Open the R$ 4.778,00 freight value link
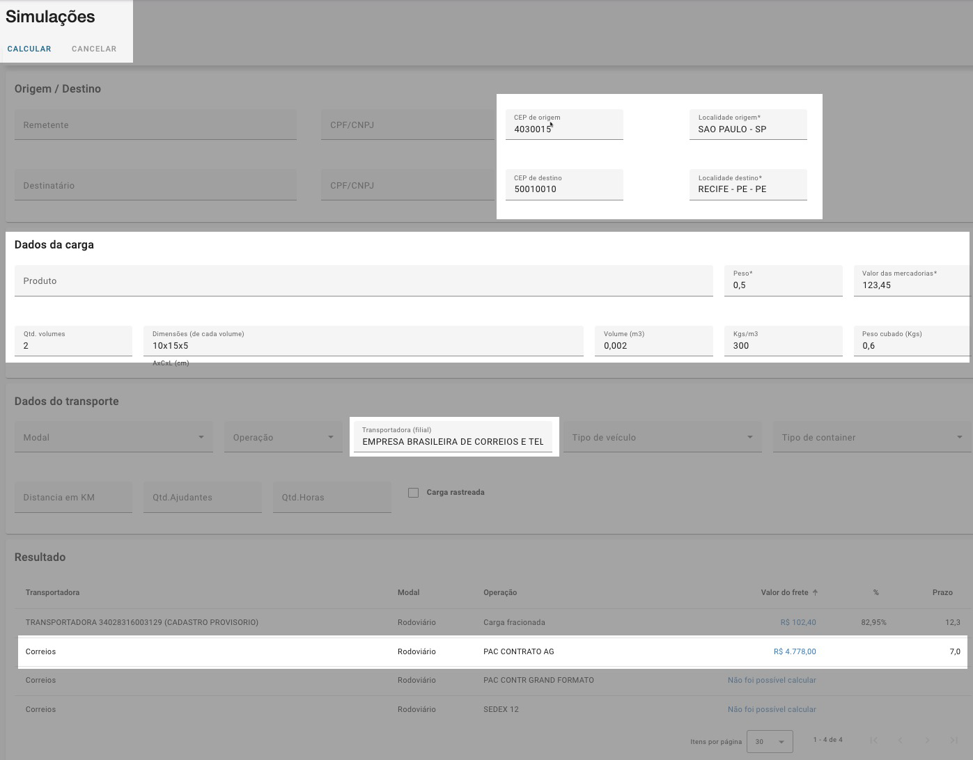Image resolution: width=973 pixels, height=760 pixels. coord(795,651)
